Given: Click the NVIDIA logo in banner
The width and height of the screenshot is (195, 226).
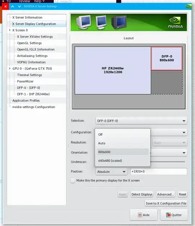Looking at the screenshot, I should coord(175,23).
